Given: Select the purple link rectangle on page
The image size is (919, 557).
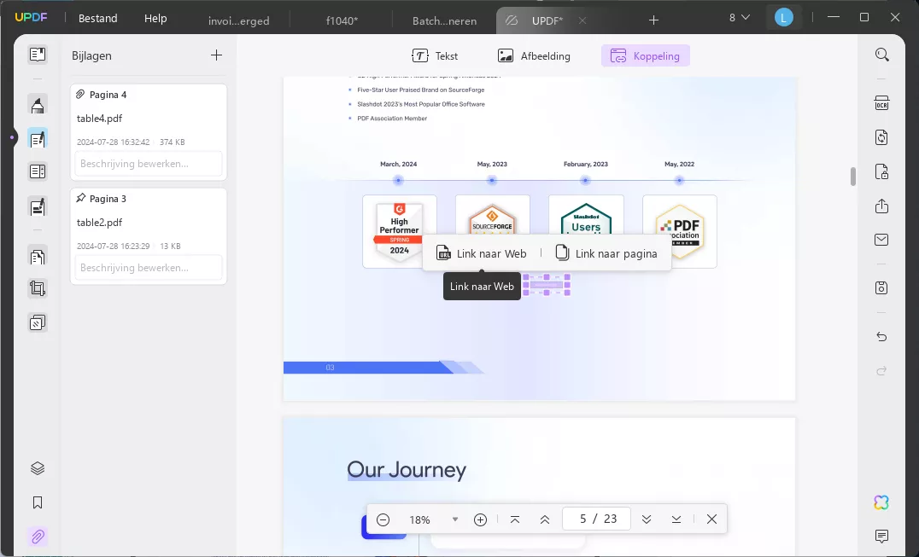Looking at the screenshot, I should pos(547,285).
